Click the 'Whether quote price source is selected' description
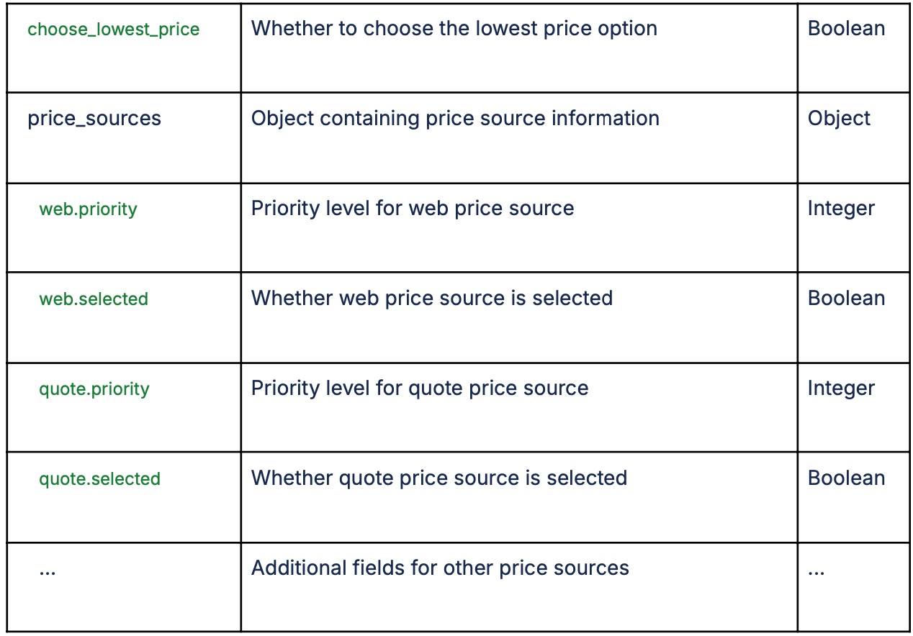 point(439,478)
